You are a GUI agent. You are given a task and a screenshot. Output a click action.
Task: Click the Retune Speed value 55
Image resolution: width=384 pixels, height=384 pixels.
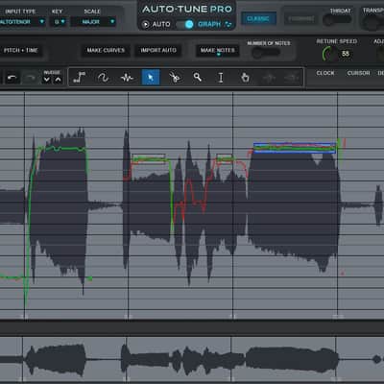[x=346, y=54]
